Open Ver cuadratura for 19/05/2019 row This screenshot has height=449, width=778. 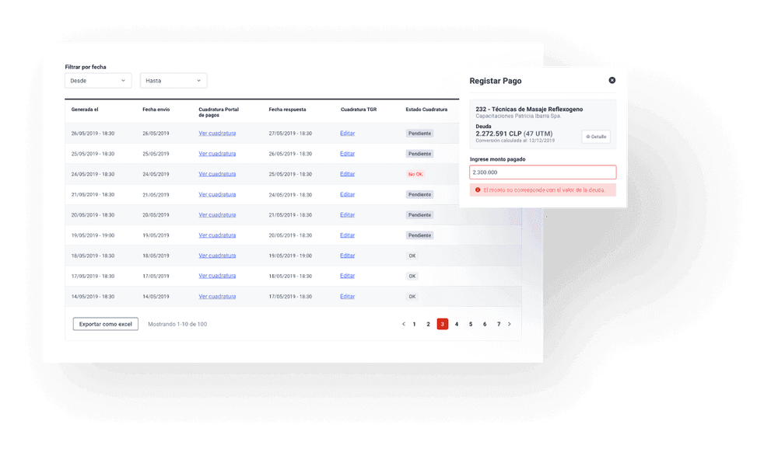[217, 235]
